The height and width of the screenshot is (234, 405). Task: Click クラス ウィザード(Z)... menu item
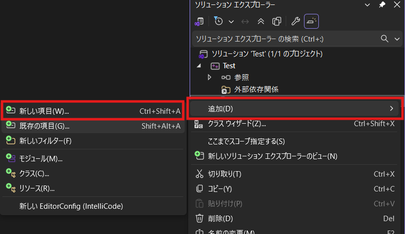pos(237,123)
